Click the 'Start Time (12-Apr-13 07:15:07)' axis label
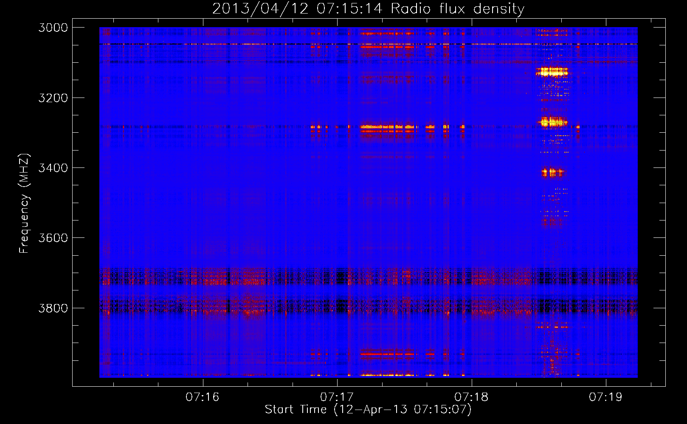Screen dimensions: 687x424 pyautogui.click(x=368, y=410)
